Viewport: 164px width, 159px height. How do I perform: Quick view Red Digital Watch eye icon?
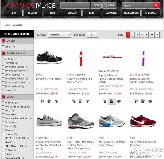87,101
